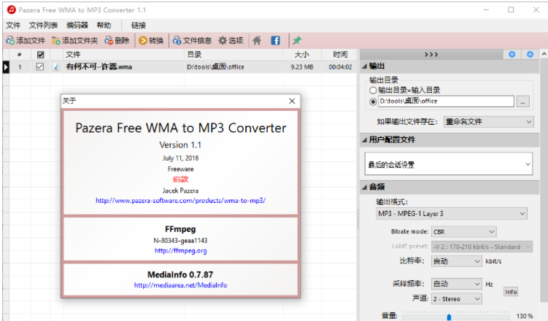Click the blue up-arrow circle panel button
Screen dimensions: 548x321
(530, 54)
